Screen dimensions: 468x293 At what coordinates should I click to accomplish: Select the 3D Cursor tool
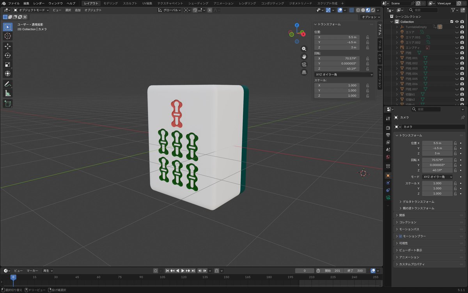point(8,36)
